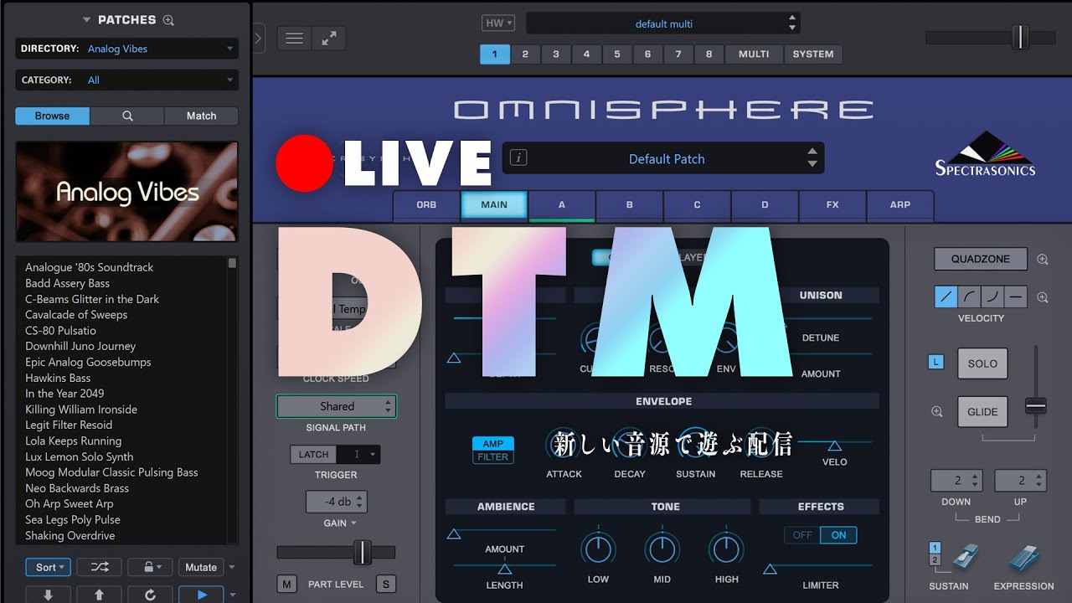Viewport: 1072px width, 603px height.
Task: Toggle the Solo button
Action: pos(982,363)
